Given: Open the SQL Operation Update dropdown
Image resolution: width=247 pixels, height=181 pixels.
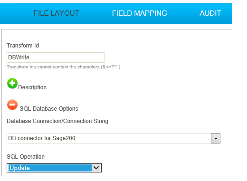Looking at the screenshot, I should pos(54,168).
